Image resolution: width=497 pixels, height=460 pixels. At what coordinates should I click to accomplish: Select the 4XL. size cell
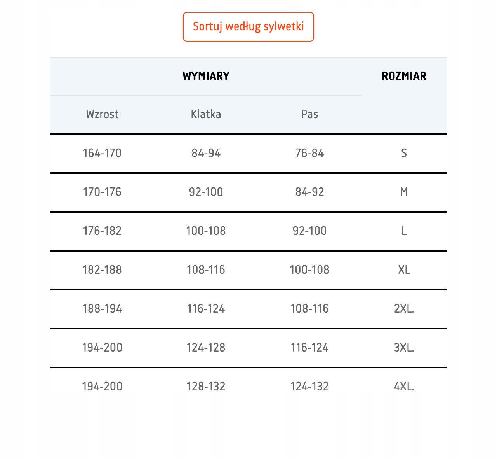coord(404,387)
